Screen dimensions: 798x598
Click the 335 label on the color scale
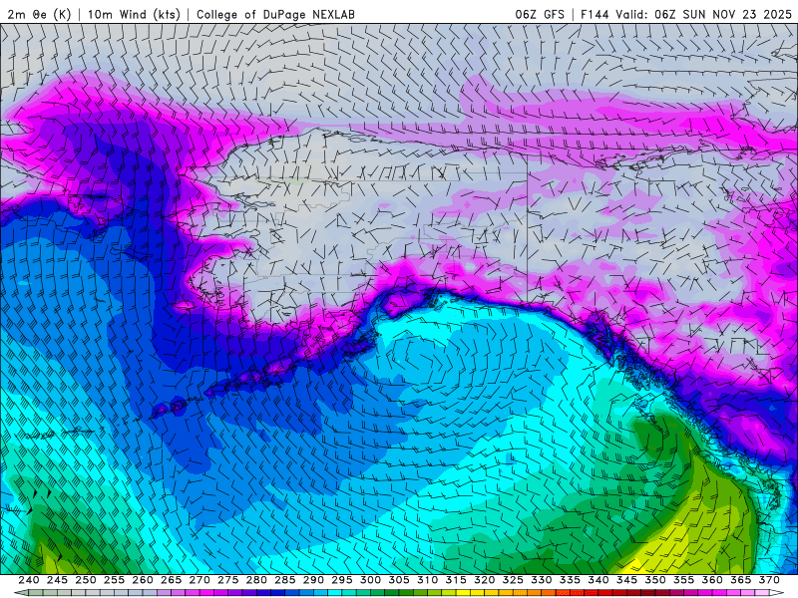pyautogui.click(x=570, y=580)
